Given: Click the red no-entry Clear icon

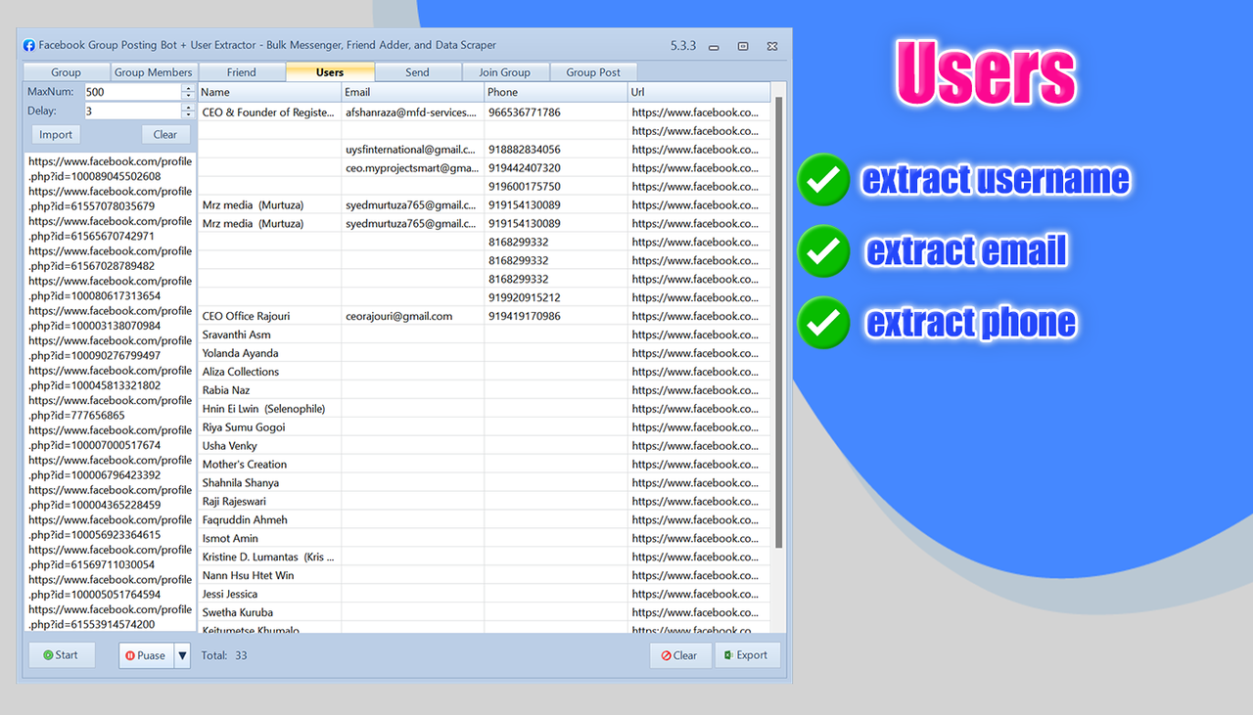Looking at the screenshot, I should click(x=666, y=655).
